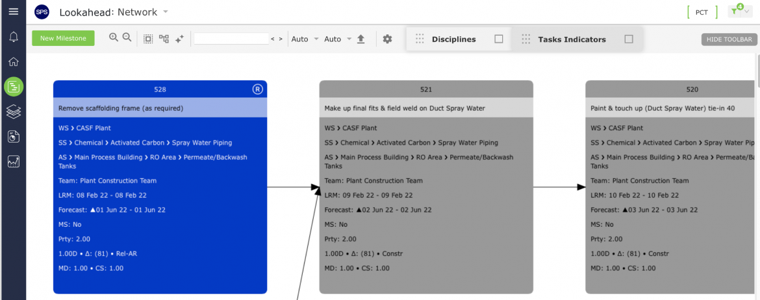Click 'LRM: 10 Feb 22 - 10 Feb 22'
760x300 pixels.
coord(635,196)
